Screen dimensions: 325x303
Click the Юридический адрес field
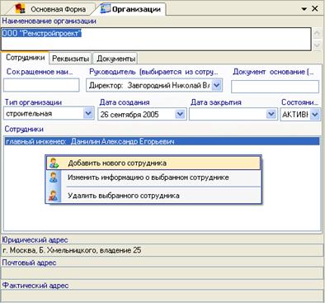162,250
